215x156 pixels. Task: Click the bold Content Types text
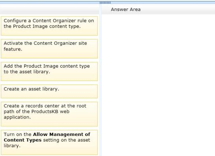[x=18, y=140]
